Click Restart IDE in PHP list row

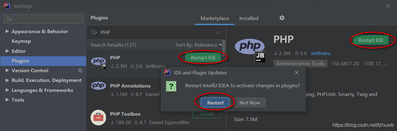tap(203, 58)
